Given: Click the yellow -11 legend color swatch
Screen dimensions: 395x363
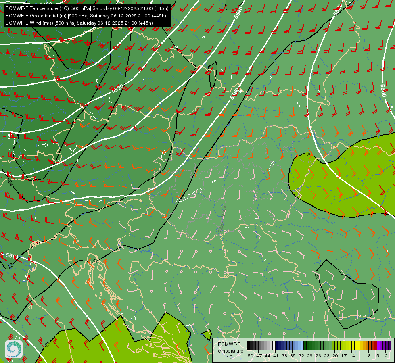Looking at the screenshot, I should click(359, 345).
